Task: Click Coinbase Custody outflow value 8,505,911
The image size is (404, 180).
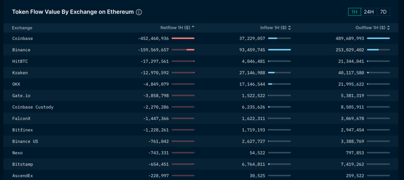Action: click(x=352, y=107)
